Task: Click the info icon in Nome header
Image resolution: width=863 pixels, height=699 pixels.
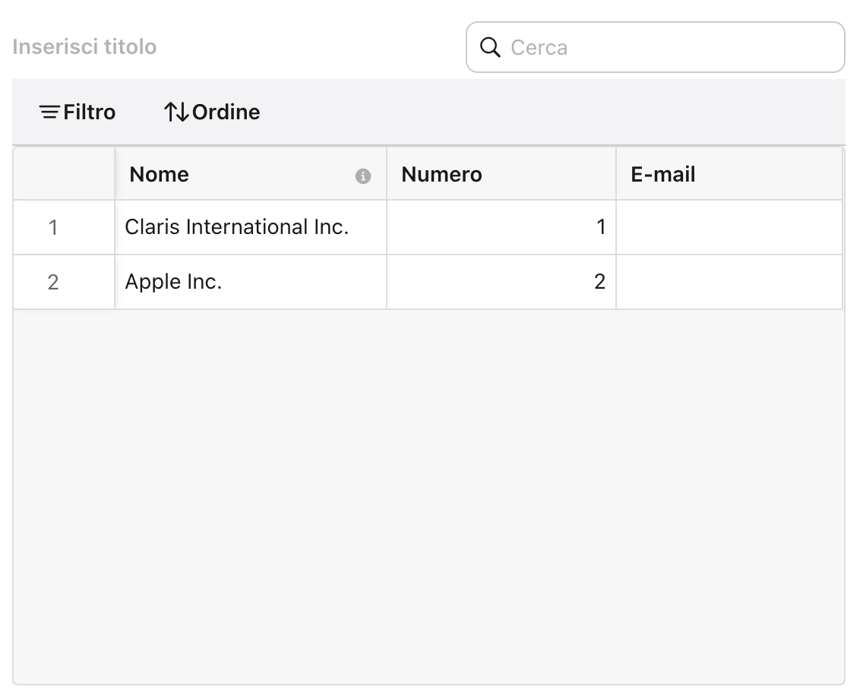Action: tap(363, 176)
